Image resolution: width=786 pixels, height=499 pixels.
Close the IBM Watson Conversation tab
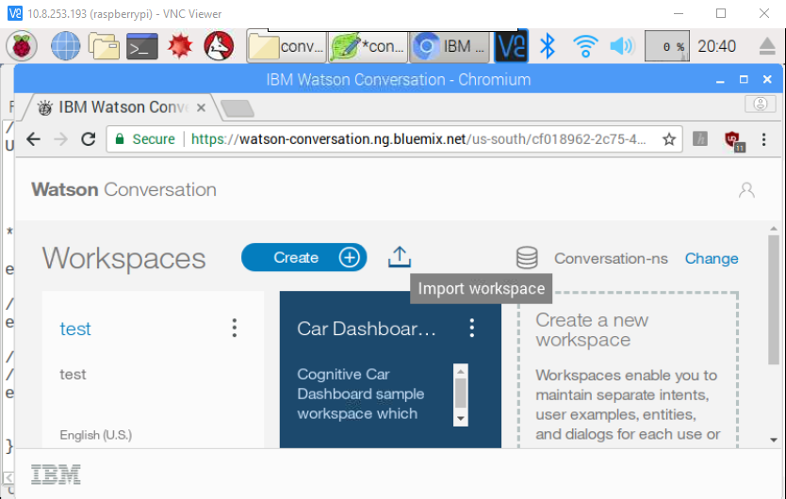click(x=201, y=107)
